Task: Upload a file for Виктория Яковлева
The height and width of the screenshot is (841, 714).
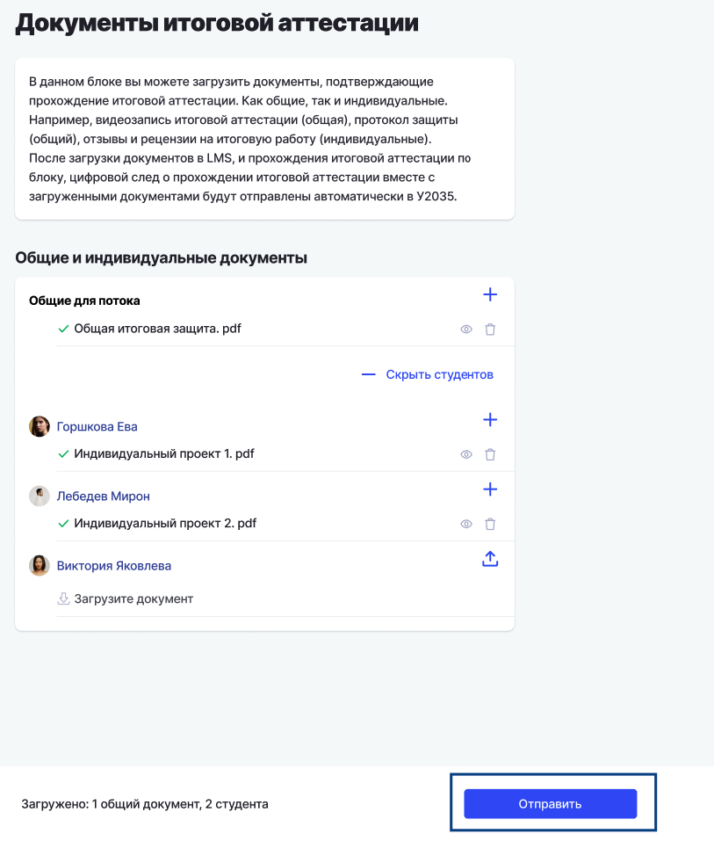Action: click(490, 559)
